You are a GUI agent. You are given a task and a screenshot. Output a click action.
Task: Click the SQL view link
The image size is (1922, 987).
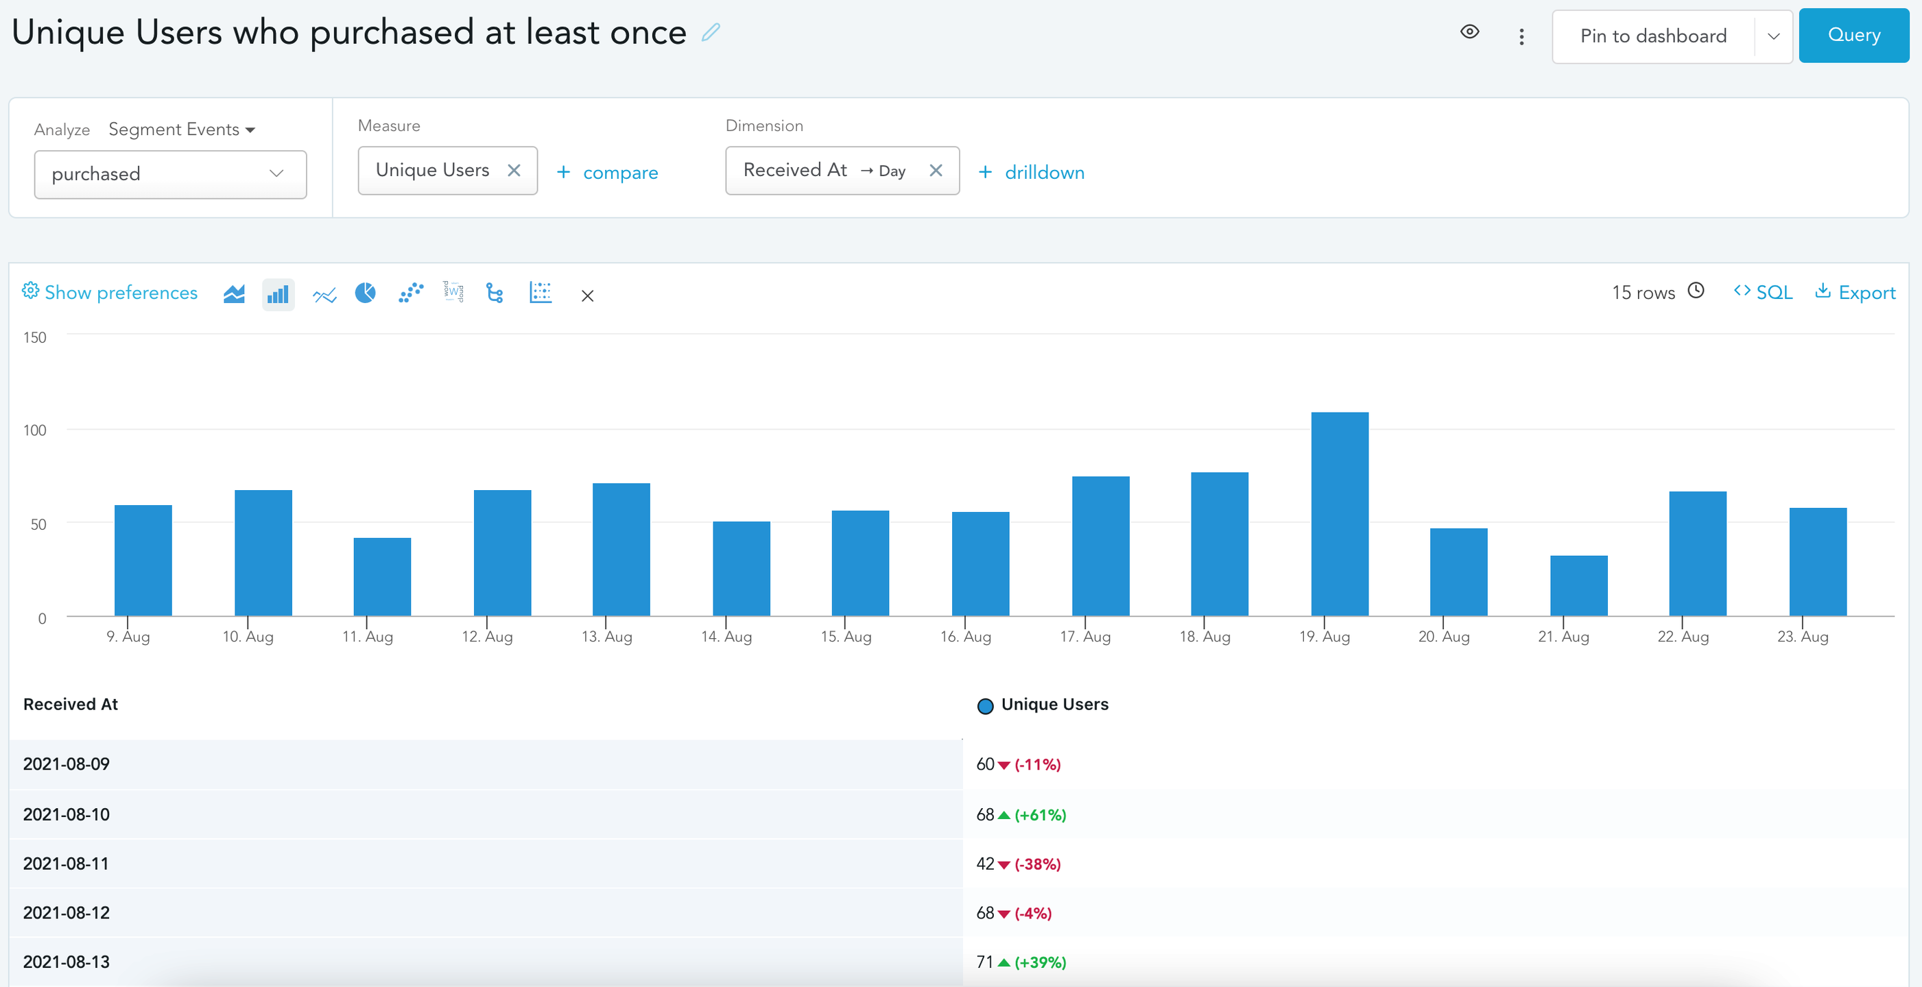pos(1763,292)
